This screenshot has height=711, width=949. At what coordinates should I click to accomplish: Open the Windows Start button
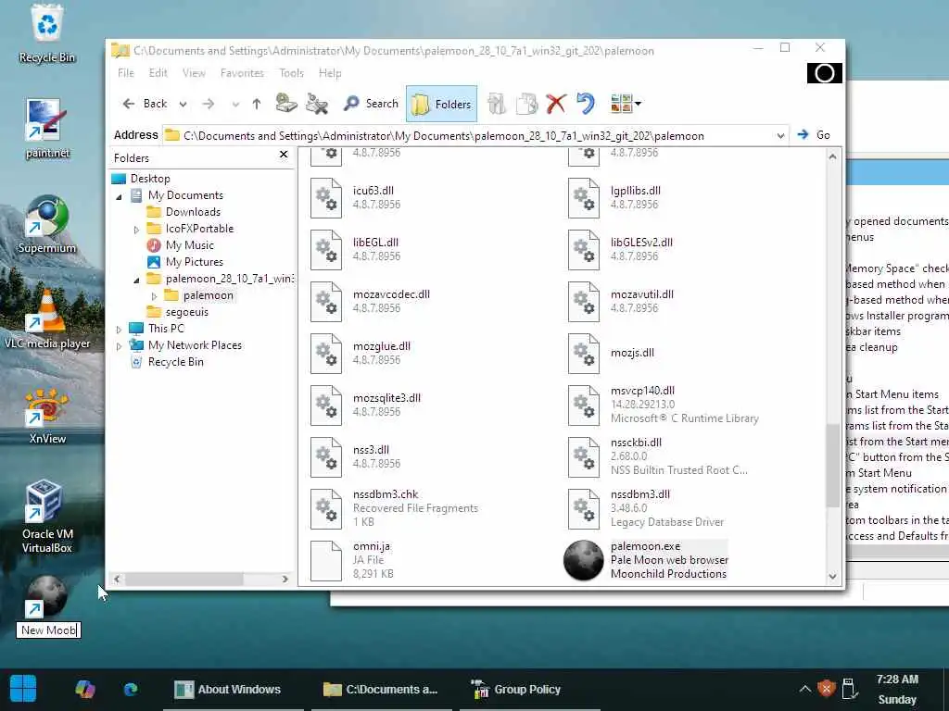23,689
